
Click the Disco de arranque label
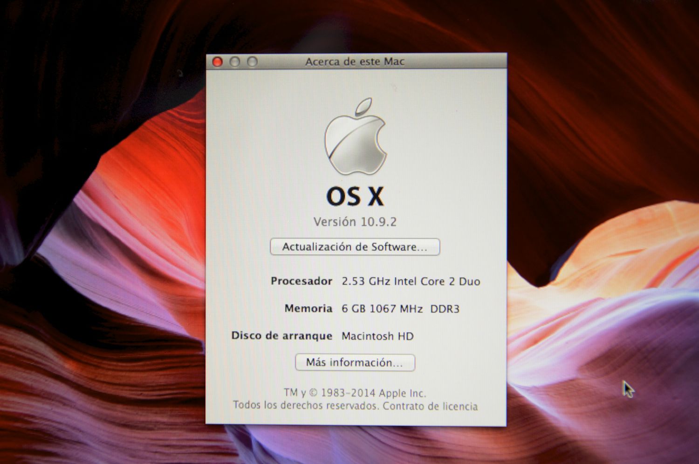(x=281, y=335)
